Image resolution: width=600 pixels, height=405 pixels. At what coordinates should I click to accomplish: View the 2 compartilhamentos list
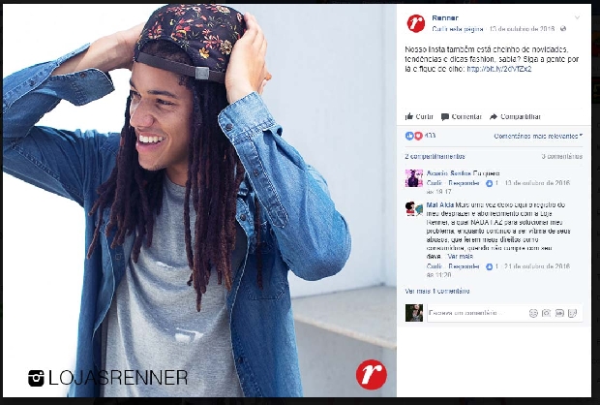tap(435, 156)
